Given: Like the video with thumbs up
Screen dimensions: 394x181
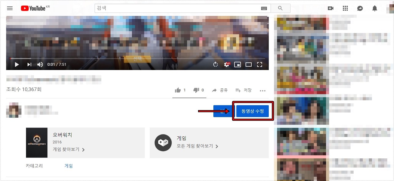Looking at the screenshot, I should tap(180, 90).
